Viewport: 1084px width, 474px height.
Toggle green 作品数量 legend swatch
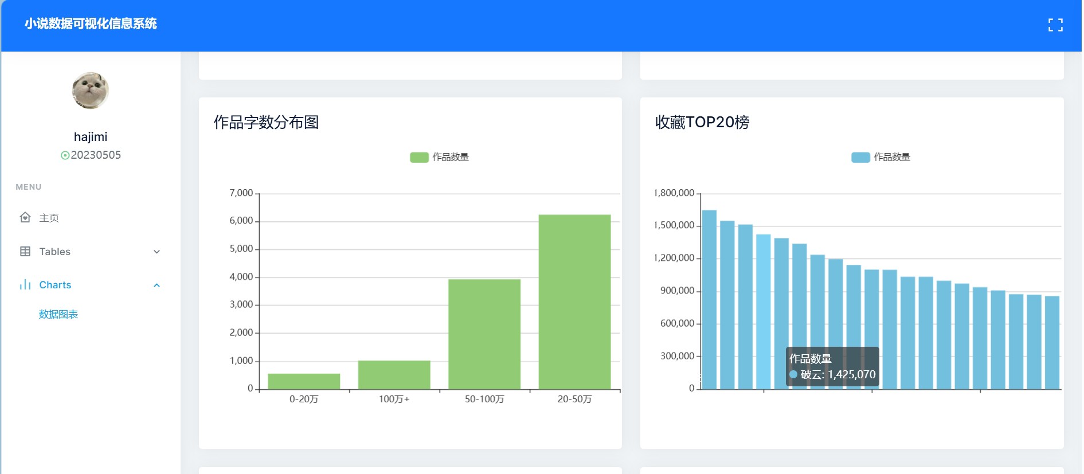(x=419, y=158)
